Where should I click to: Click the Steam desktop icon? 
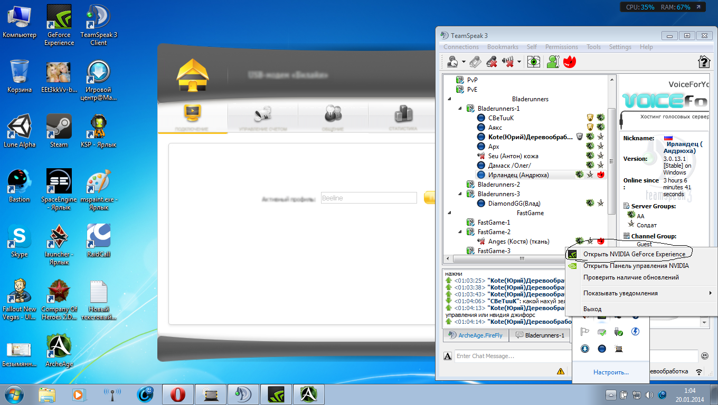tap(59, 131)
